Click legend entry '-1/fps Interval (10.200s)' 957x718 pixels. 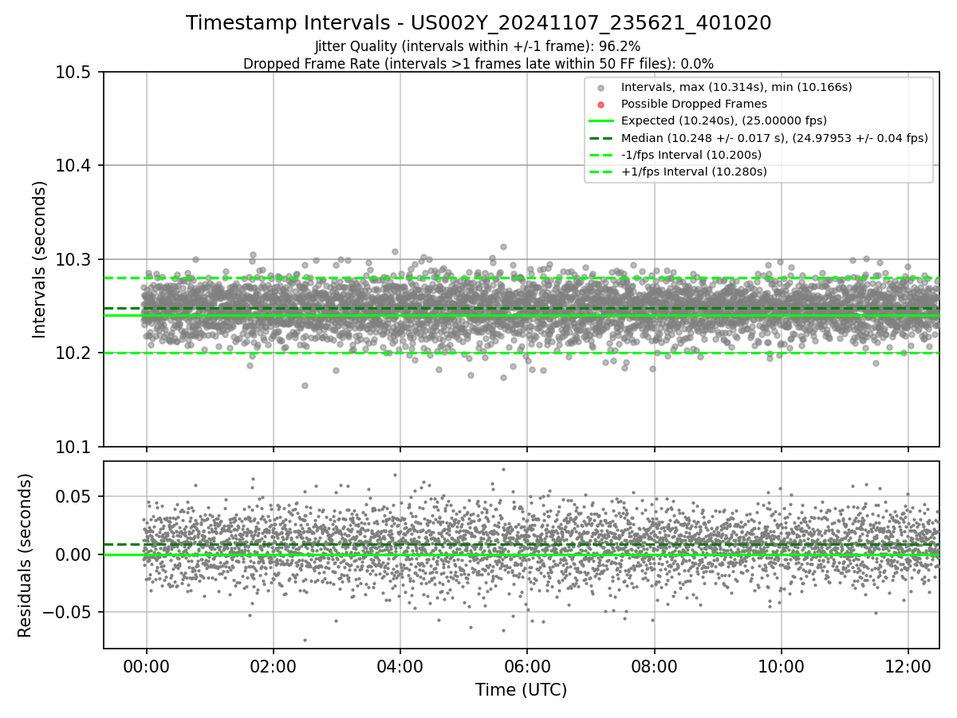(x=691, y=154)
